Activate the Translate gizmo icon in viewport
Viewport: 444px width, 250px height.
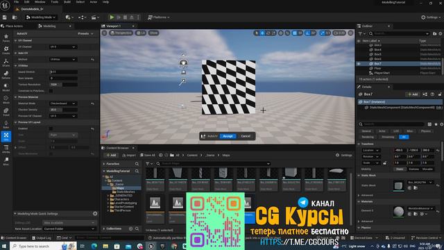tap(262, 33)
